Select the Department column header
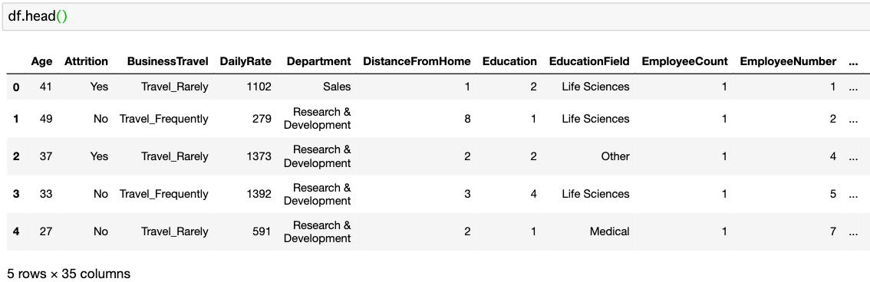 (318, 61)
